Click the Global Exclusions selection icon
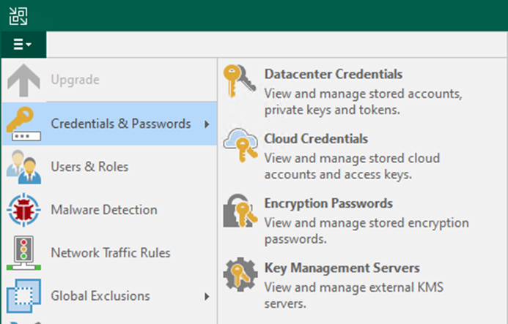Image resolution: width=508 pixels, height=324 pixels. point(23,296)
